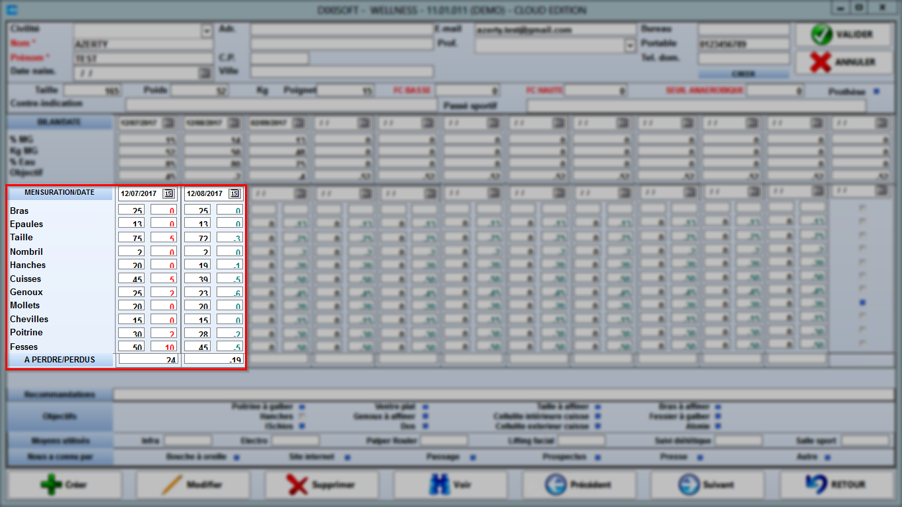
Task: Go to previous record with Précédent
Action: click(579, 485)
